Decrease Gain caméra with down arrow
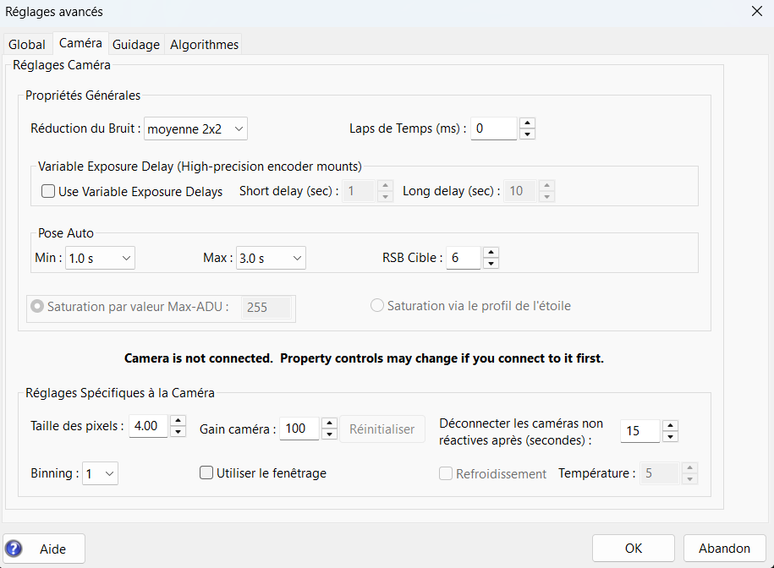Image resolution: width=774 pixels, height=568 pixels. click(329, 434)
